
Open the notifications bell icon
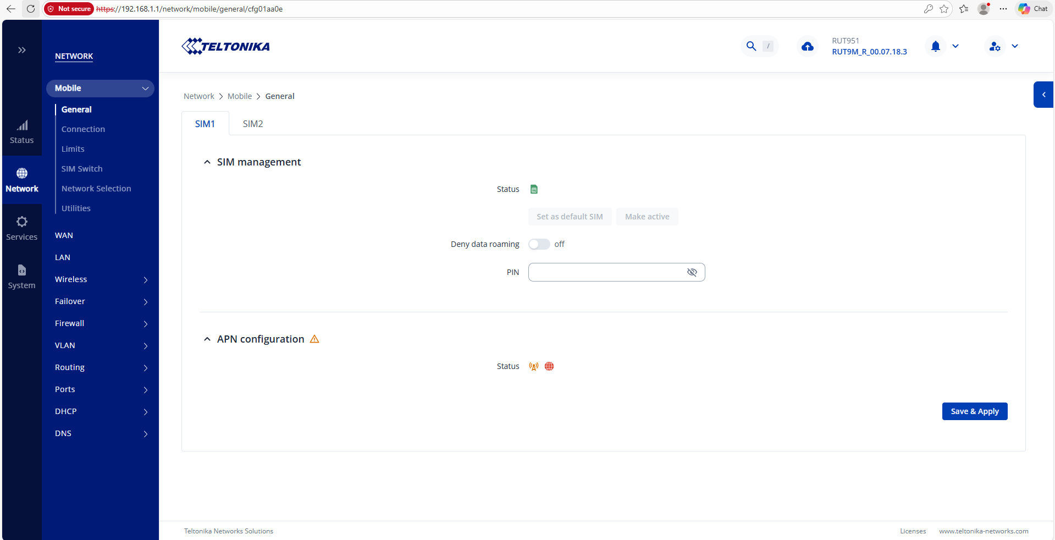[x=935, y=47]
